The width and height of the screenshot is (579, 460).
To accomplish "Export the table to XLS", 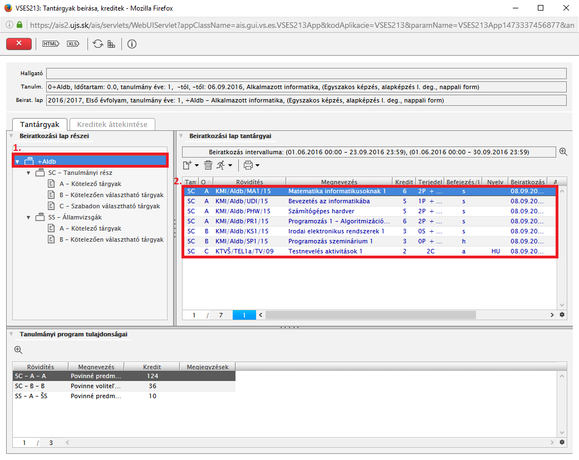I will pos(73,44).
